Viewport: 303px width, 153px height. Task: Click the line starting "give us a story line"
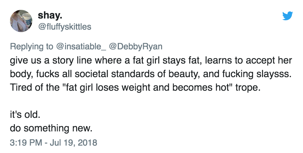click(x=151, y=61)
